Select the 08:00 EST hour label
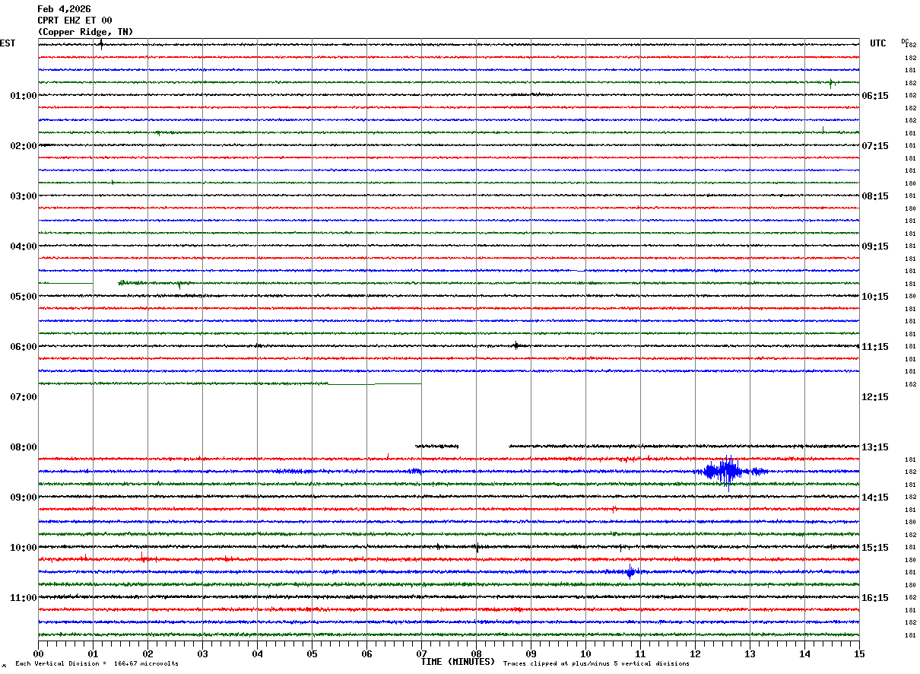This screenshot has height=674, width=920. click(x=23, y=447)
